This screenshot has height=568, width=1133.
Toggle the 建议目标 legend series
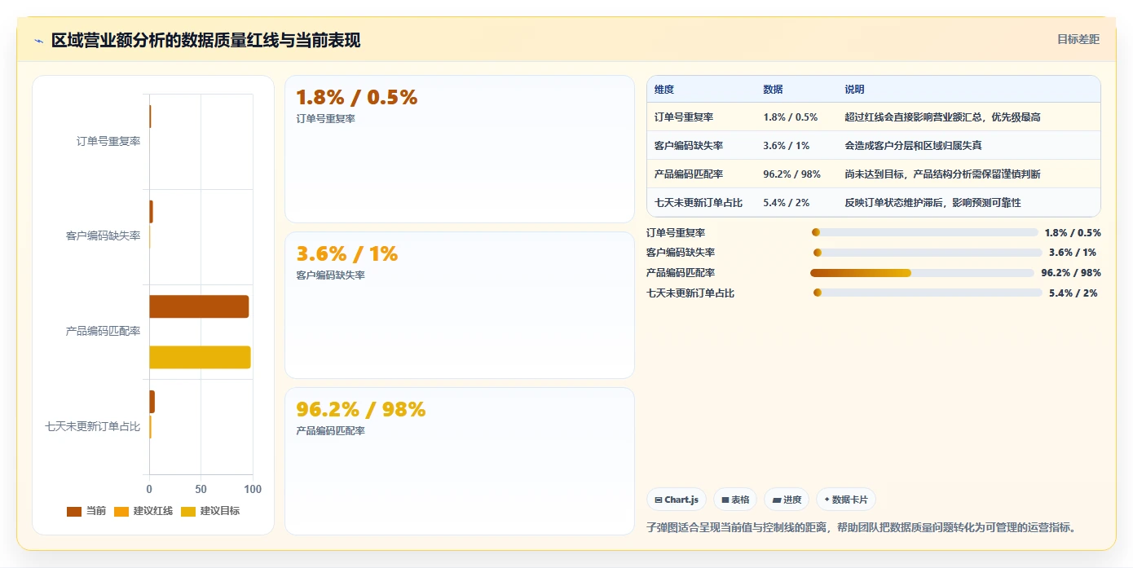point(210,511)
